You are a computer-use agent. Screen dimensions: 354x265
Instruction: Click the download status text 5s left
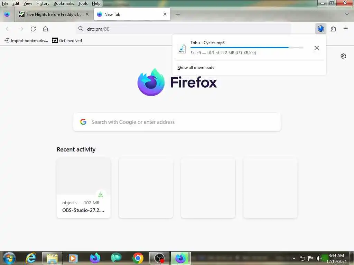click(223, 53)
